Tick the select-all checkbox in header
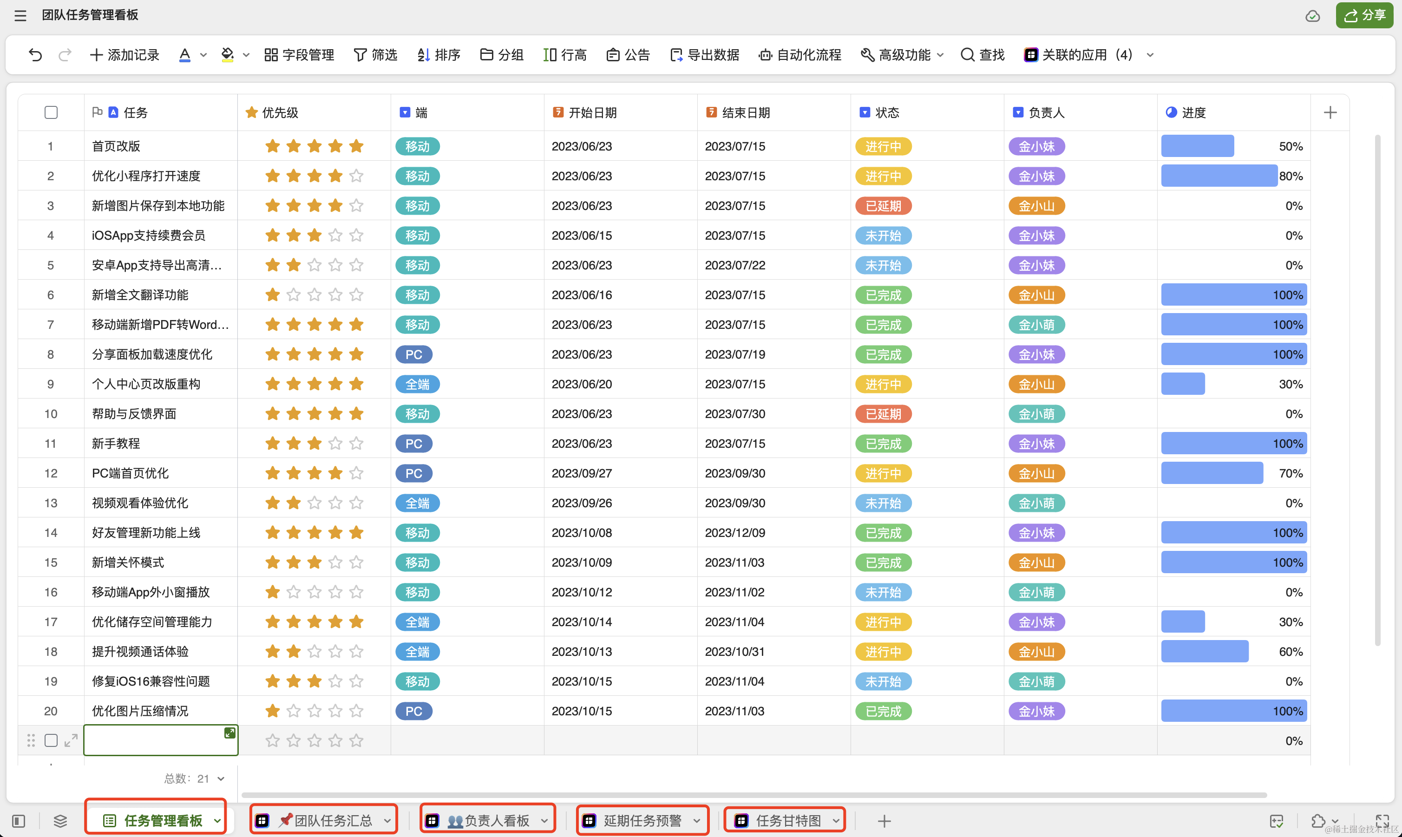This screenshot has width=1402, height=837. pos(51,112)
